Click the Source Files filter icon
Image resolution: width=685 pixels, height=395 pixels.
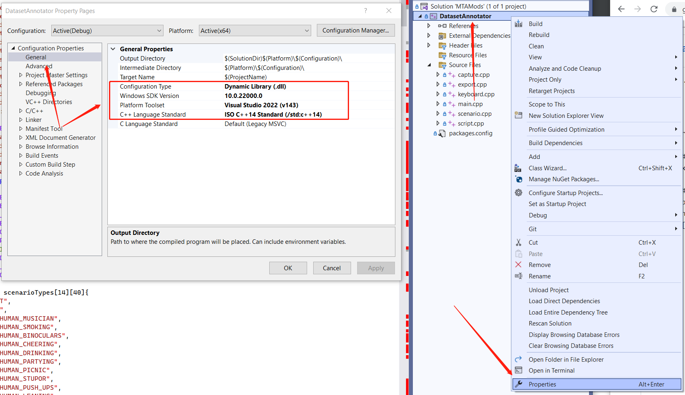point(443,65)
